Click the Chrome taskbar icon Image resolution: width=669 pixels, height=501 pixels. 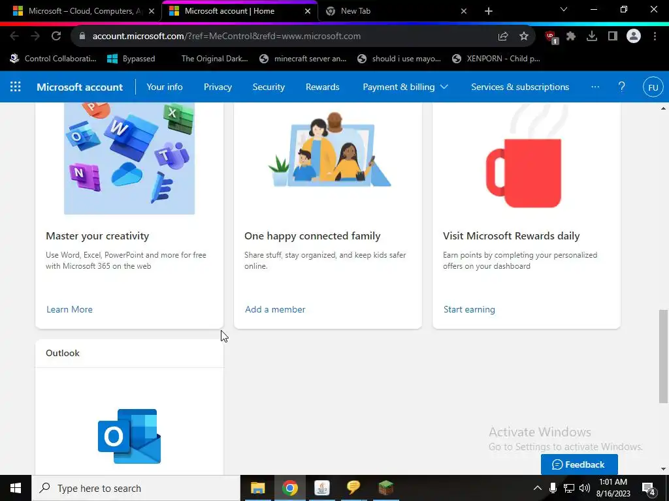pos(289,488)
